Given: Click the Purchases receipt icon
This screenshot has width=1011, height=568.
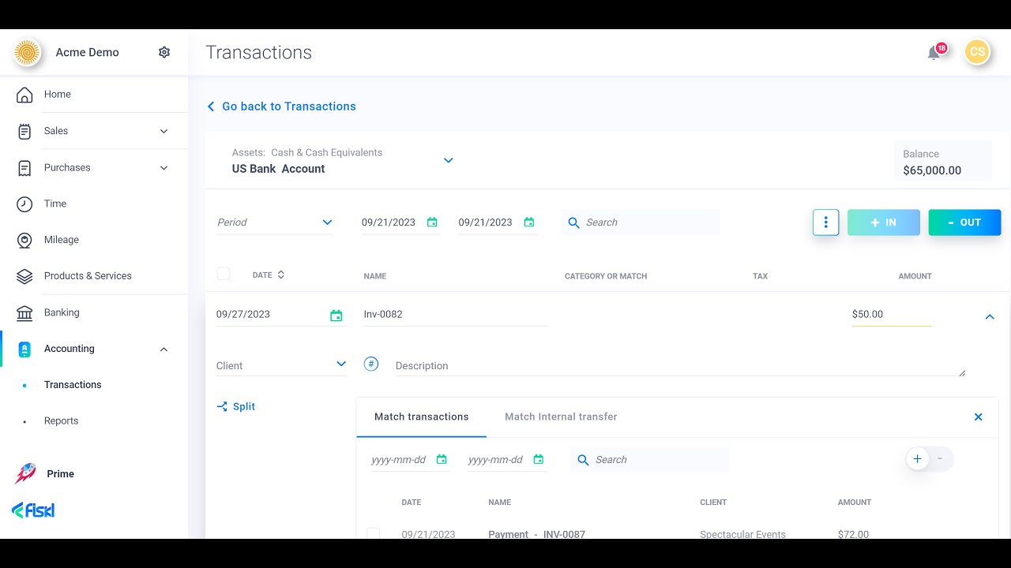Looking at the screenshot, I should (x=24, y=167).
